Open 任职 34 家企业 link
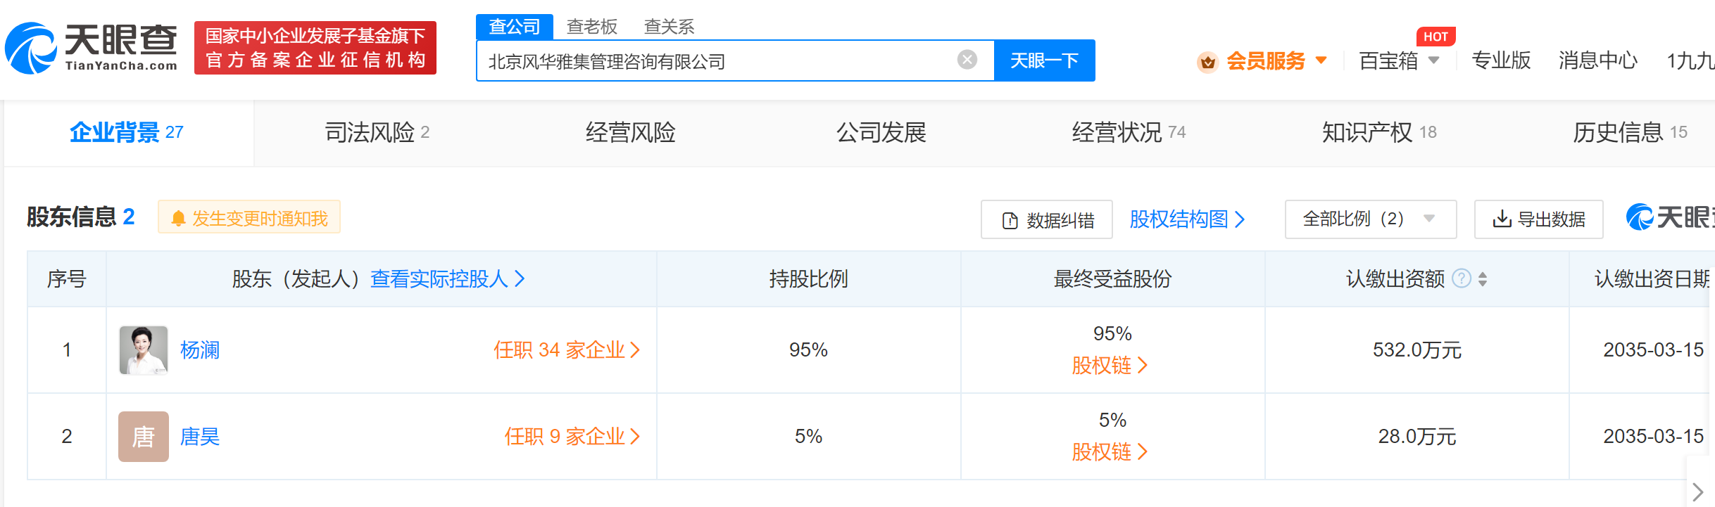The image size is (1715, 507). 567,350
